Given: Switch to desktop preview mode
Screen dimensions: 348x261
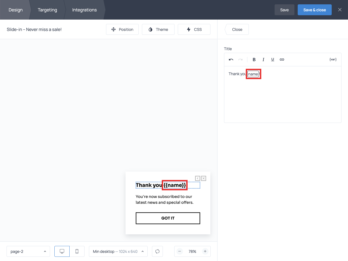Looking at the screenshot, I should pyautogui.click(x=62, y=251).
